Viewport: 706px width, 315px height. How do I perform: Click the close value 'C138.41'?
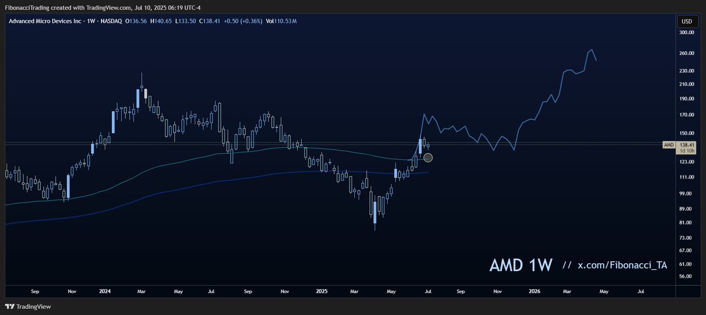[x=210, y=21]
